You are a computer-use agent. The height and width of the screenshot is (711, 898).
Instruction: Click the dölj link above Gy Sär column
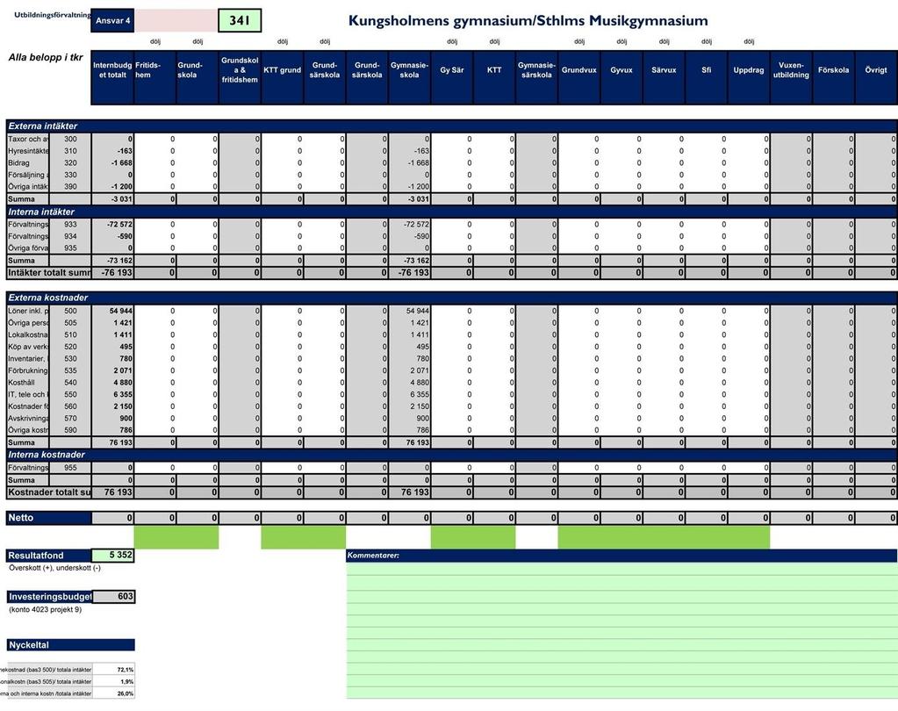click(452, 42)
